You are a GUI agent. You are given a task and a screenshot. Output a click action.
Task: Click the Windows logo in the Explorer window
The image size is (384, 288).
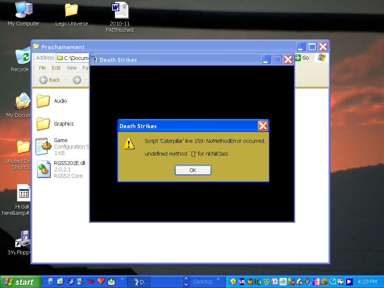click(321, 58)
